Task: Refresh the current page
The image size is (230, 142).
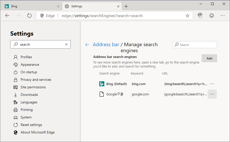Action: click(29, 16)
